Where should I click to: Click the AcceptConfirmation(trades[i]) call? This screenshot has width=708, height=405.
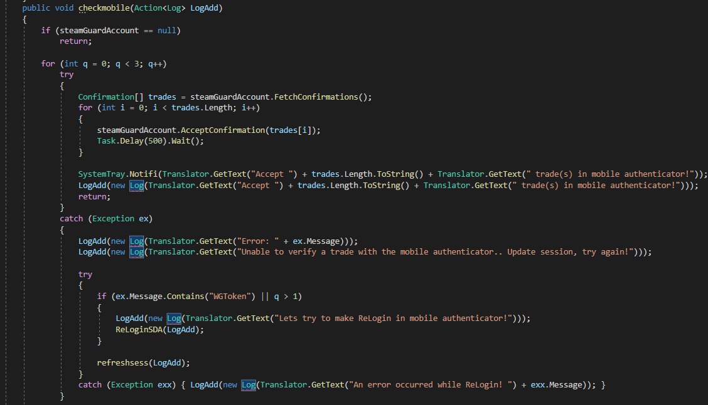(x=250, y=130)
